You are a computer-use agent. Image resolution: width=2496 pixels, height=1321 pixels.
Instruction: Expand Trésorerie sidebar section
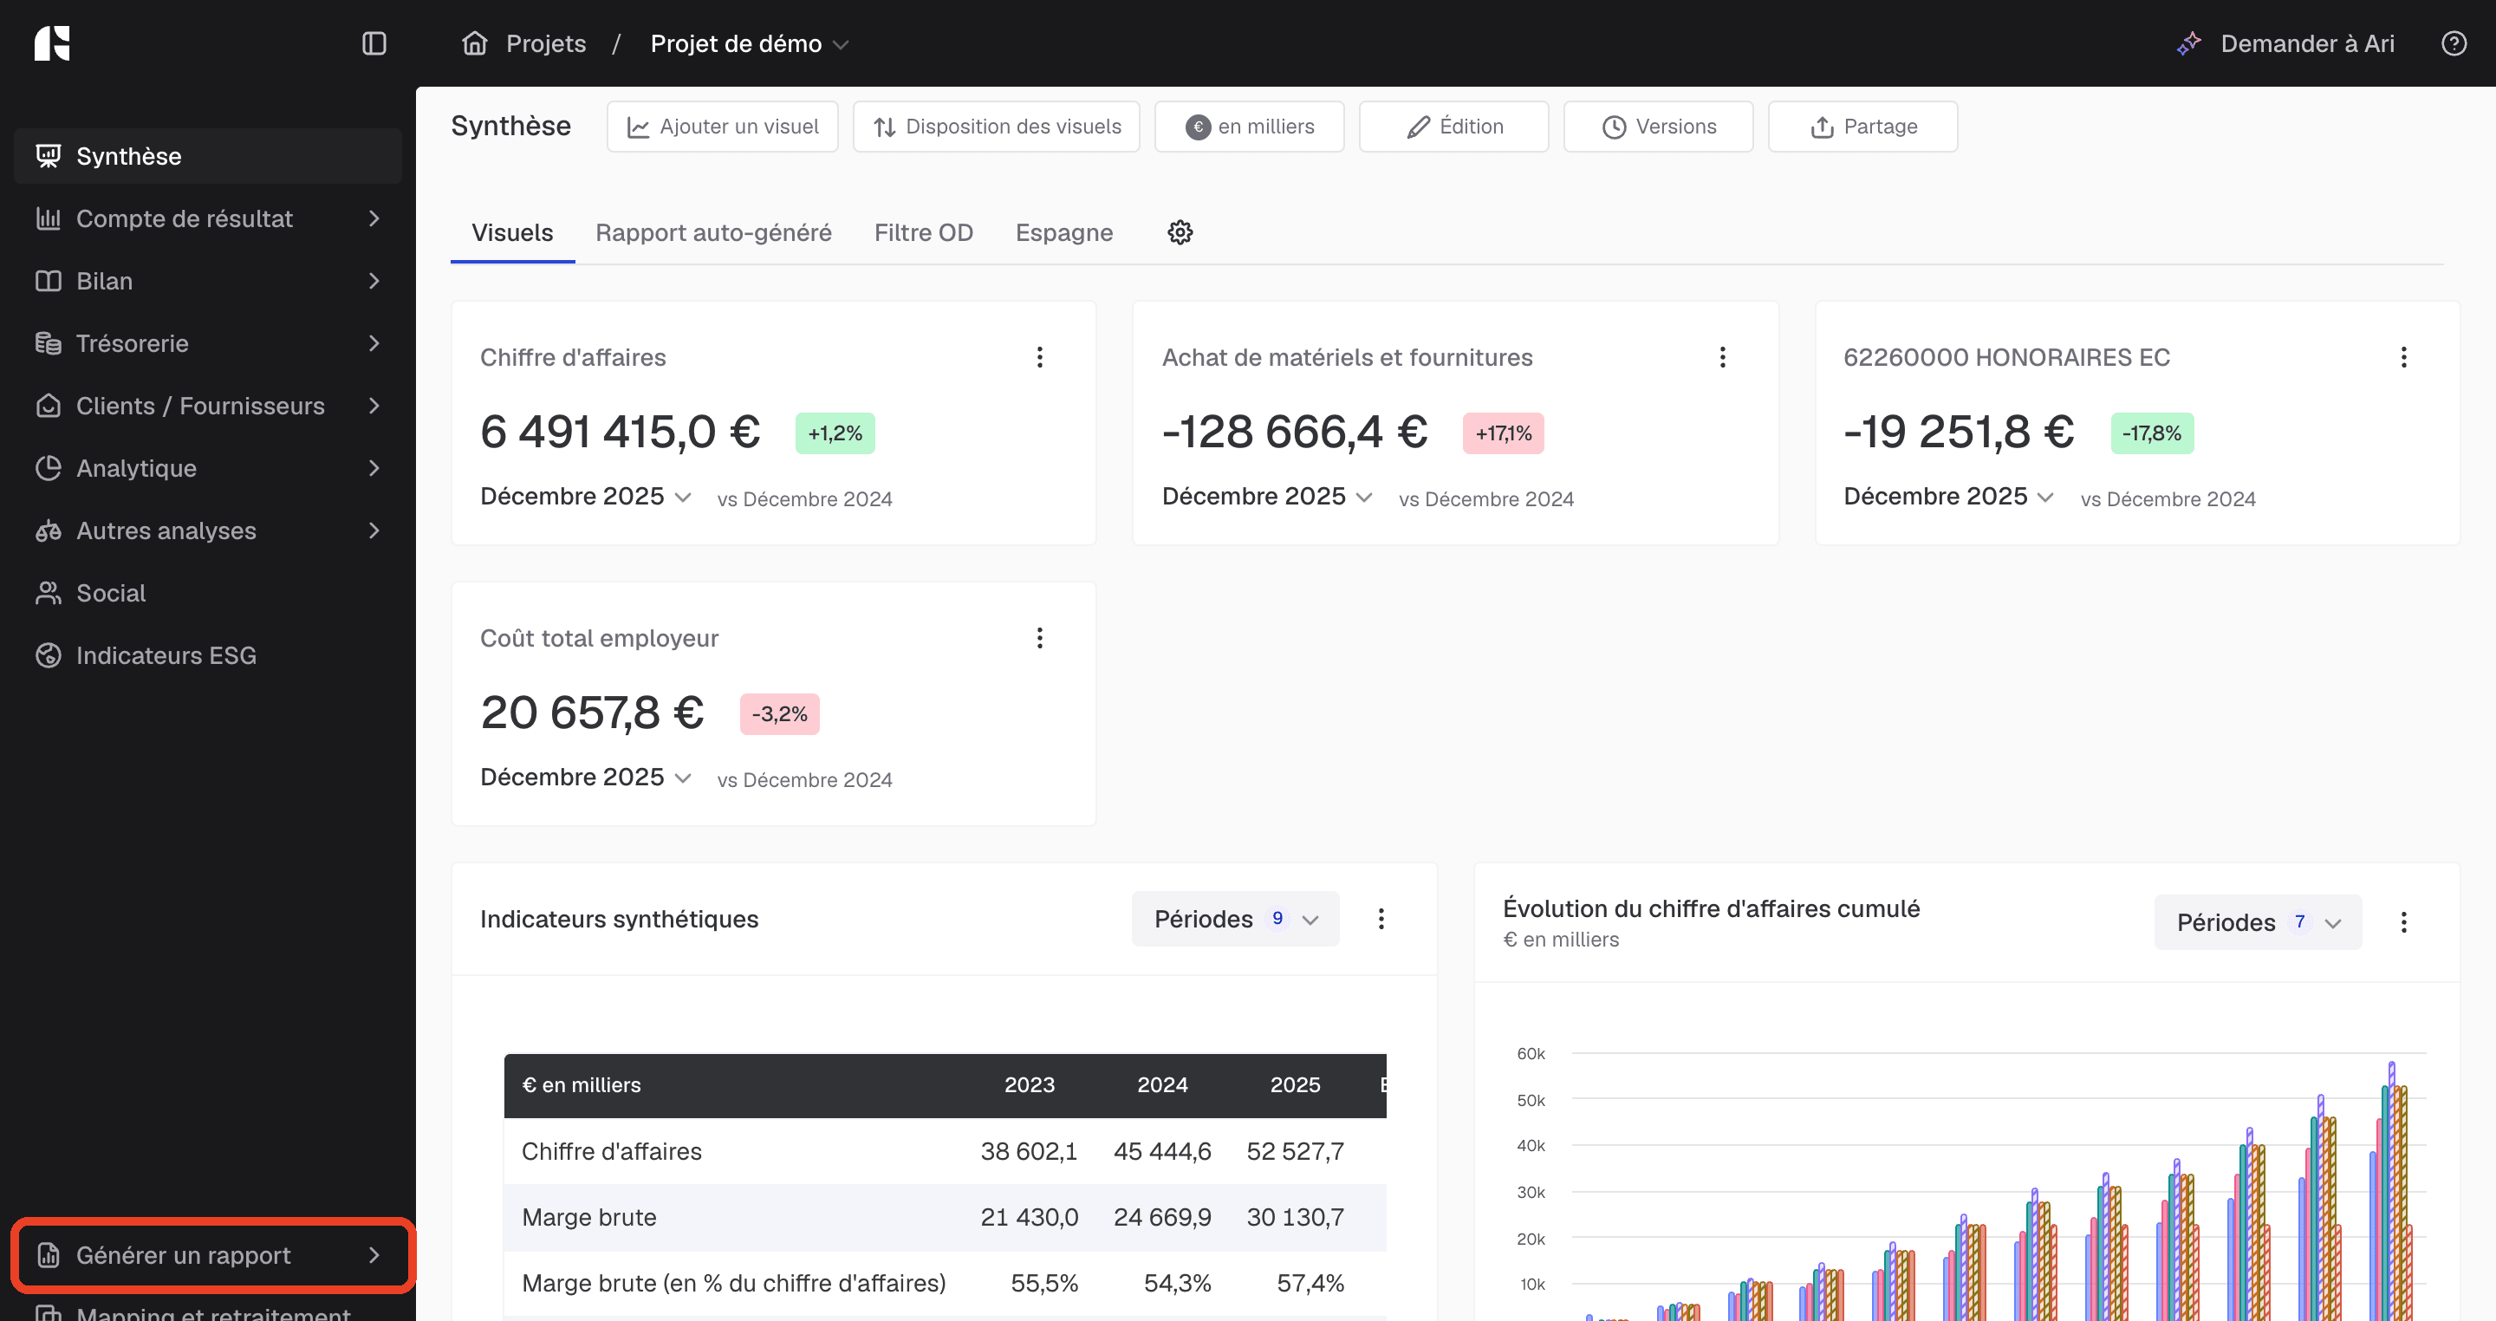tap(207, 343)
